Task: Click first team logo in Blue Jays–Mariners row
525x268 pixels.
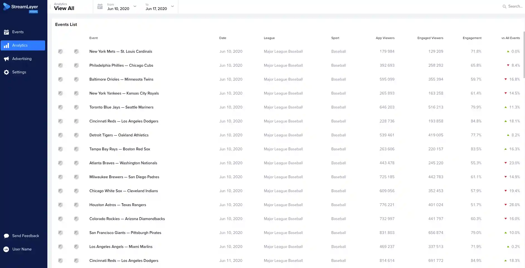Action: [x=60, y=107]
